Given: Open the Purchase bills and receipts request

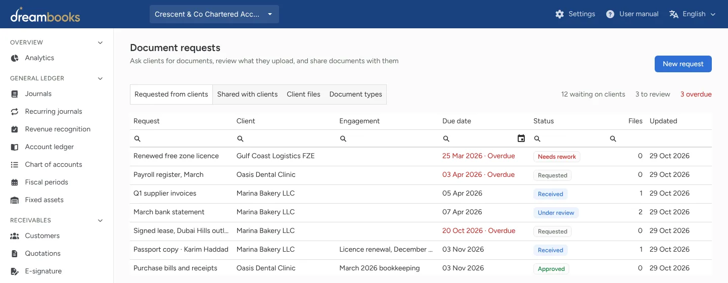Looking at the screenshot, I should (x=175, y=268).
